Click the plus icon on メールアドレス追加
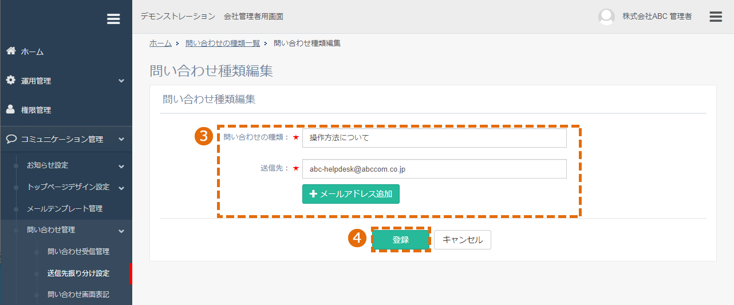The width and height of the screenshot is (734, 305). (x=313, y=194)
